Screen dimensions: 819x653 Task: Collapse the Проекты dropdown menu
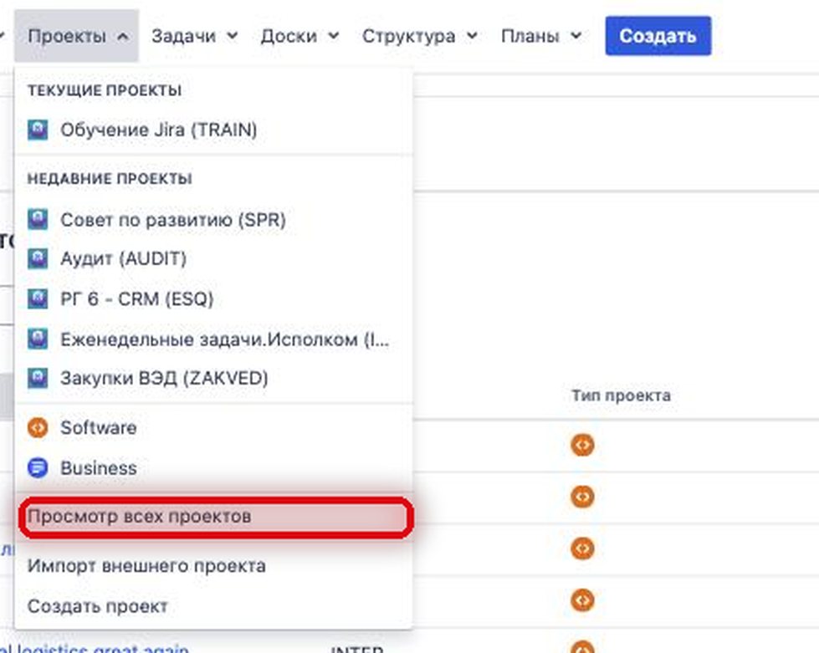pos(76,36)
